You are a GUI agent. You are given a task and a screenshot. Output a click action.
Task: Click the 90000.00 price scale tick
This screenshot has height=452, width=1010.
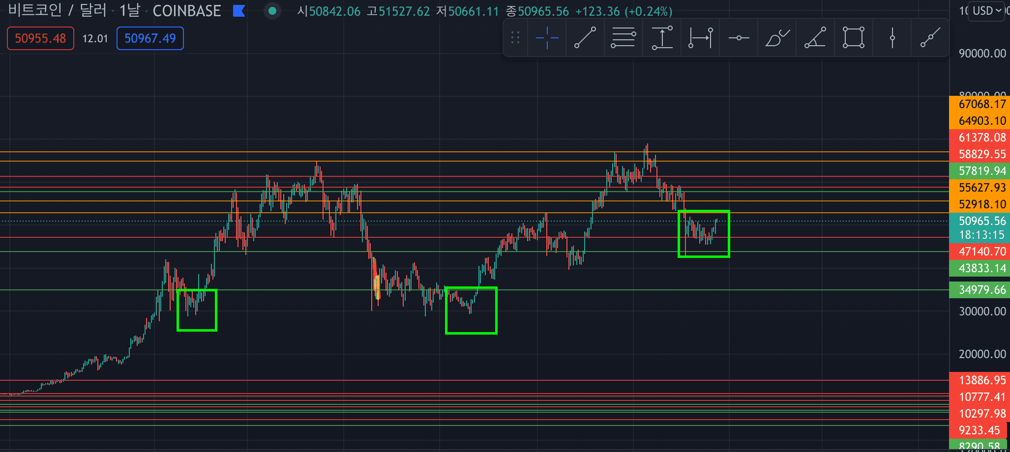982,54
